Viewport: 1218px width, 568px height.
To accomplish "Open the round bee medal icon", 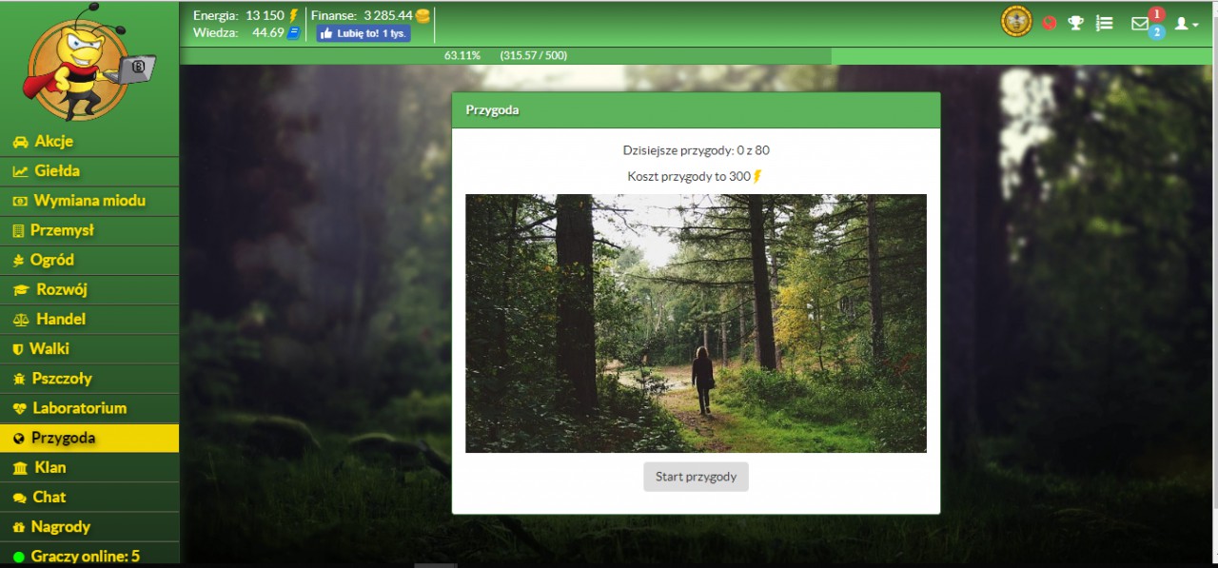I will click(1016, 22).
